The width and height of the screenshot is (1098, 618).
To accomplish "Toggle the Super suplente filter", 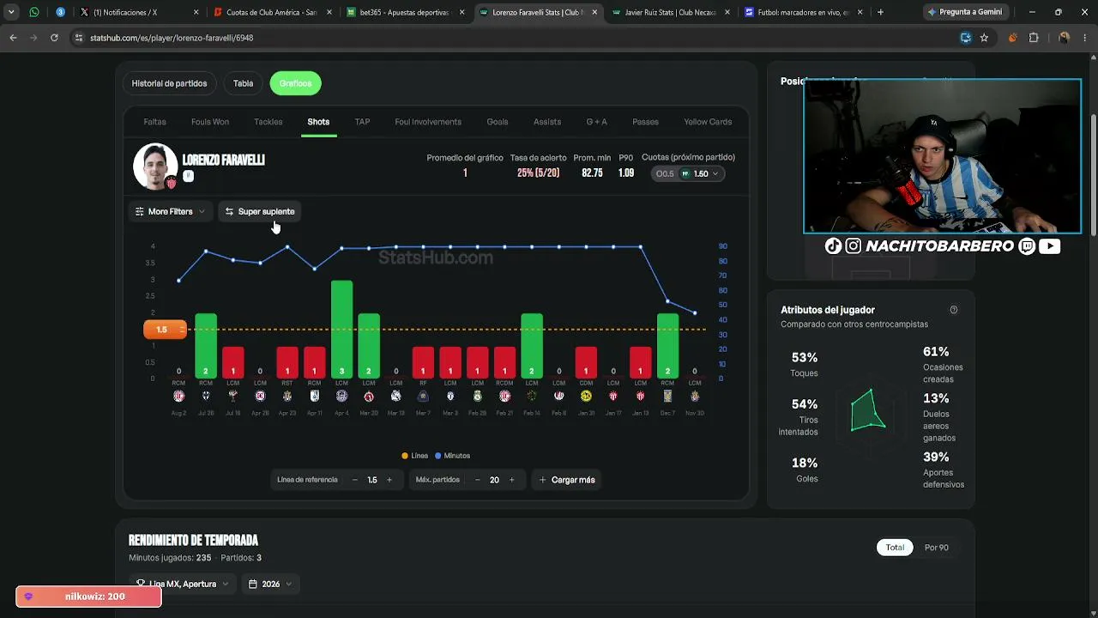I will 260,211.
